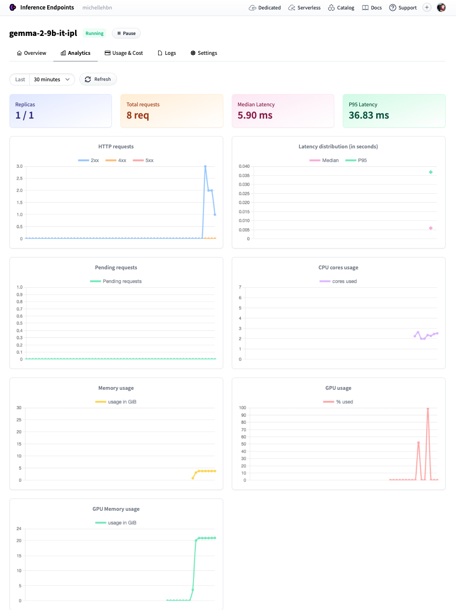Click the Replicas 1 / 1 card
This screenshot has height=610, width=456.
click(61, 111)
